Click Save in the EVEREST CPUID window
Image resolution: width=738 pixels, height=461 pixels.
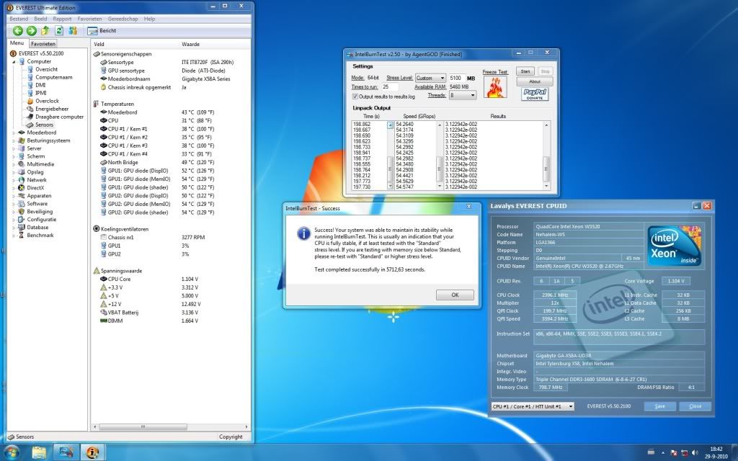click(x=659, y=406)
